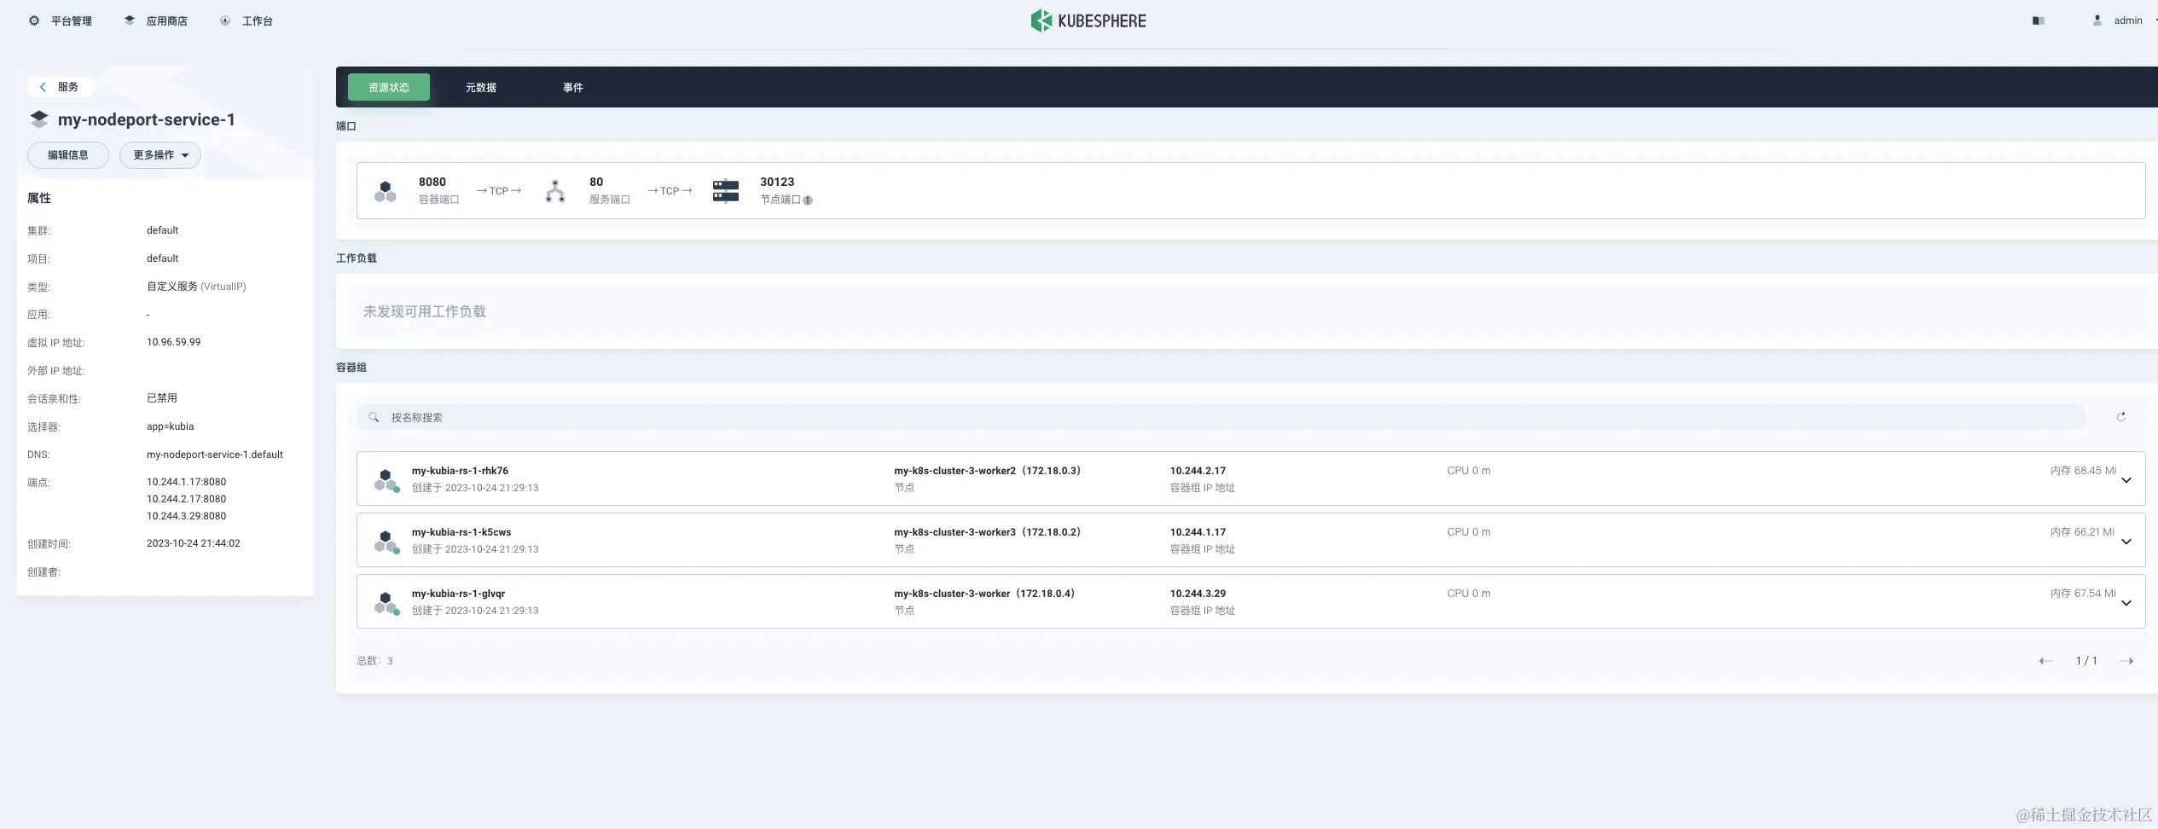The width and height of the screenshot is (2158, 829).
Task: Switch to the 事件 events tab
Action: pos(573,87)
